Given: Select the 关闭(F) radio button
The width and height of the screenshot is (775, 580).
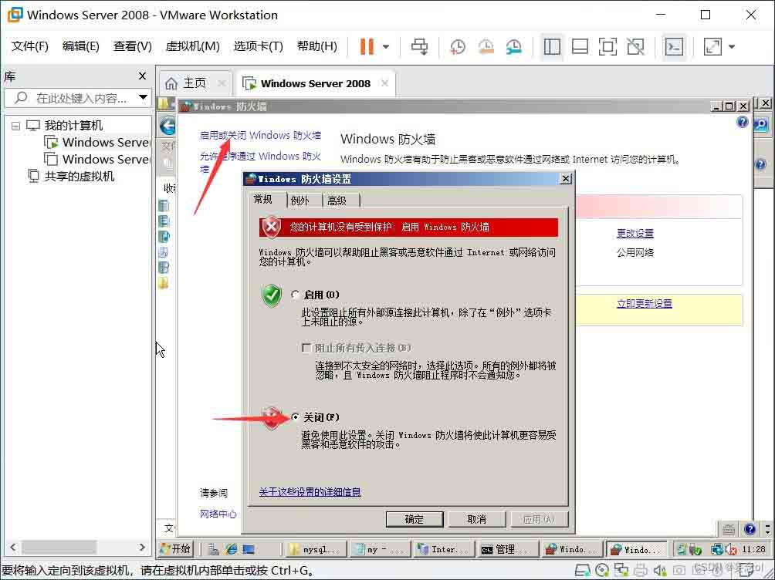Looking at the screenshot, I should (x=296, y=417).
